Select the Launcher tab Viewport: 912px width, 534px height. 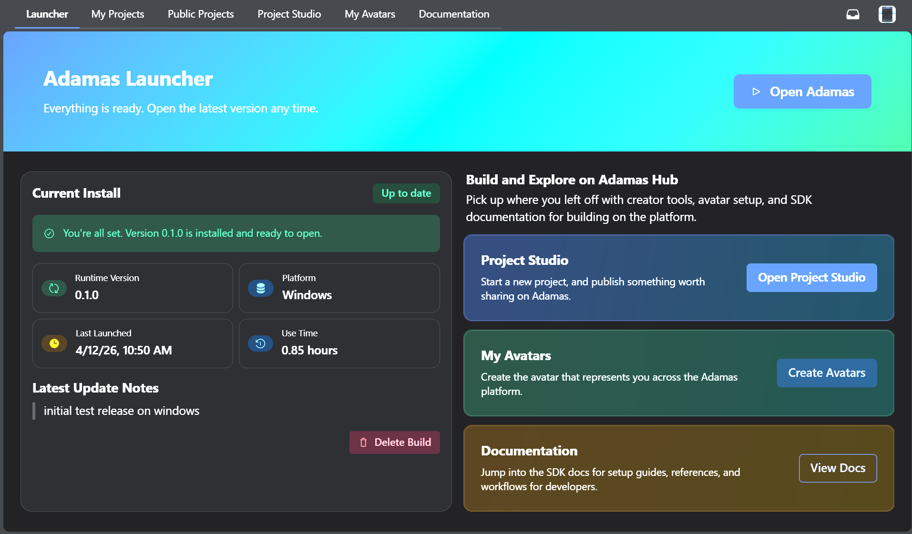(x=47, y=14)
